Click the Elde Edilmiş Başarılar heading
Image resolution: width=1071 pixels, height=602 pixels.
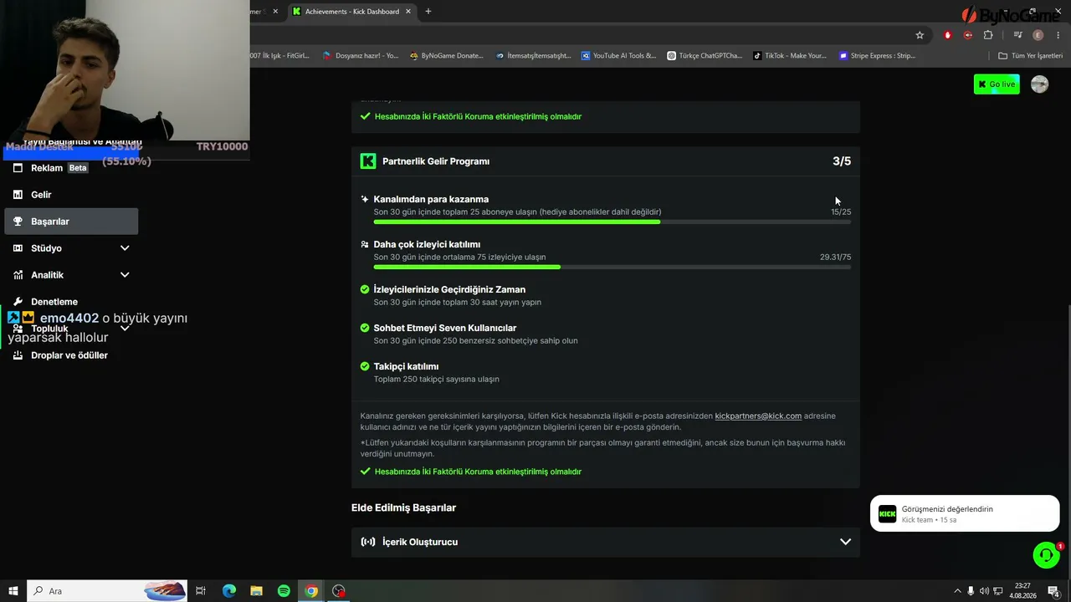coord(403,508)
